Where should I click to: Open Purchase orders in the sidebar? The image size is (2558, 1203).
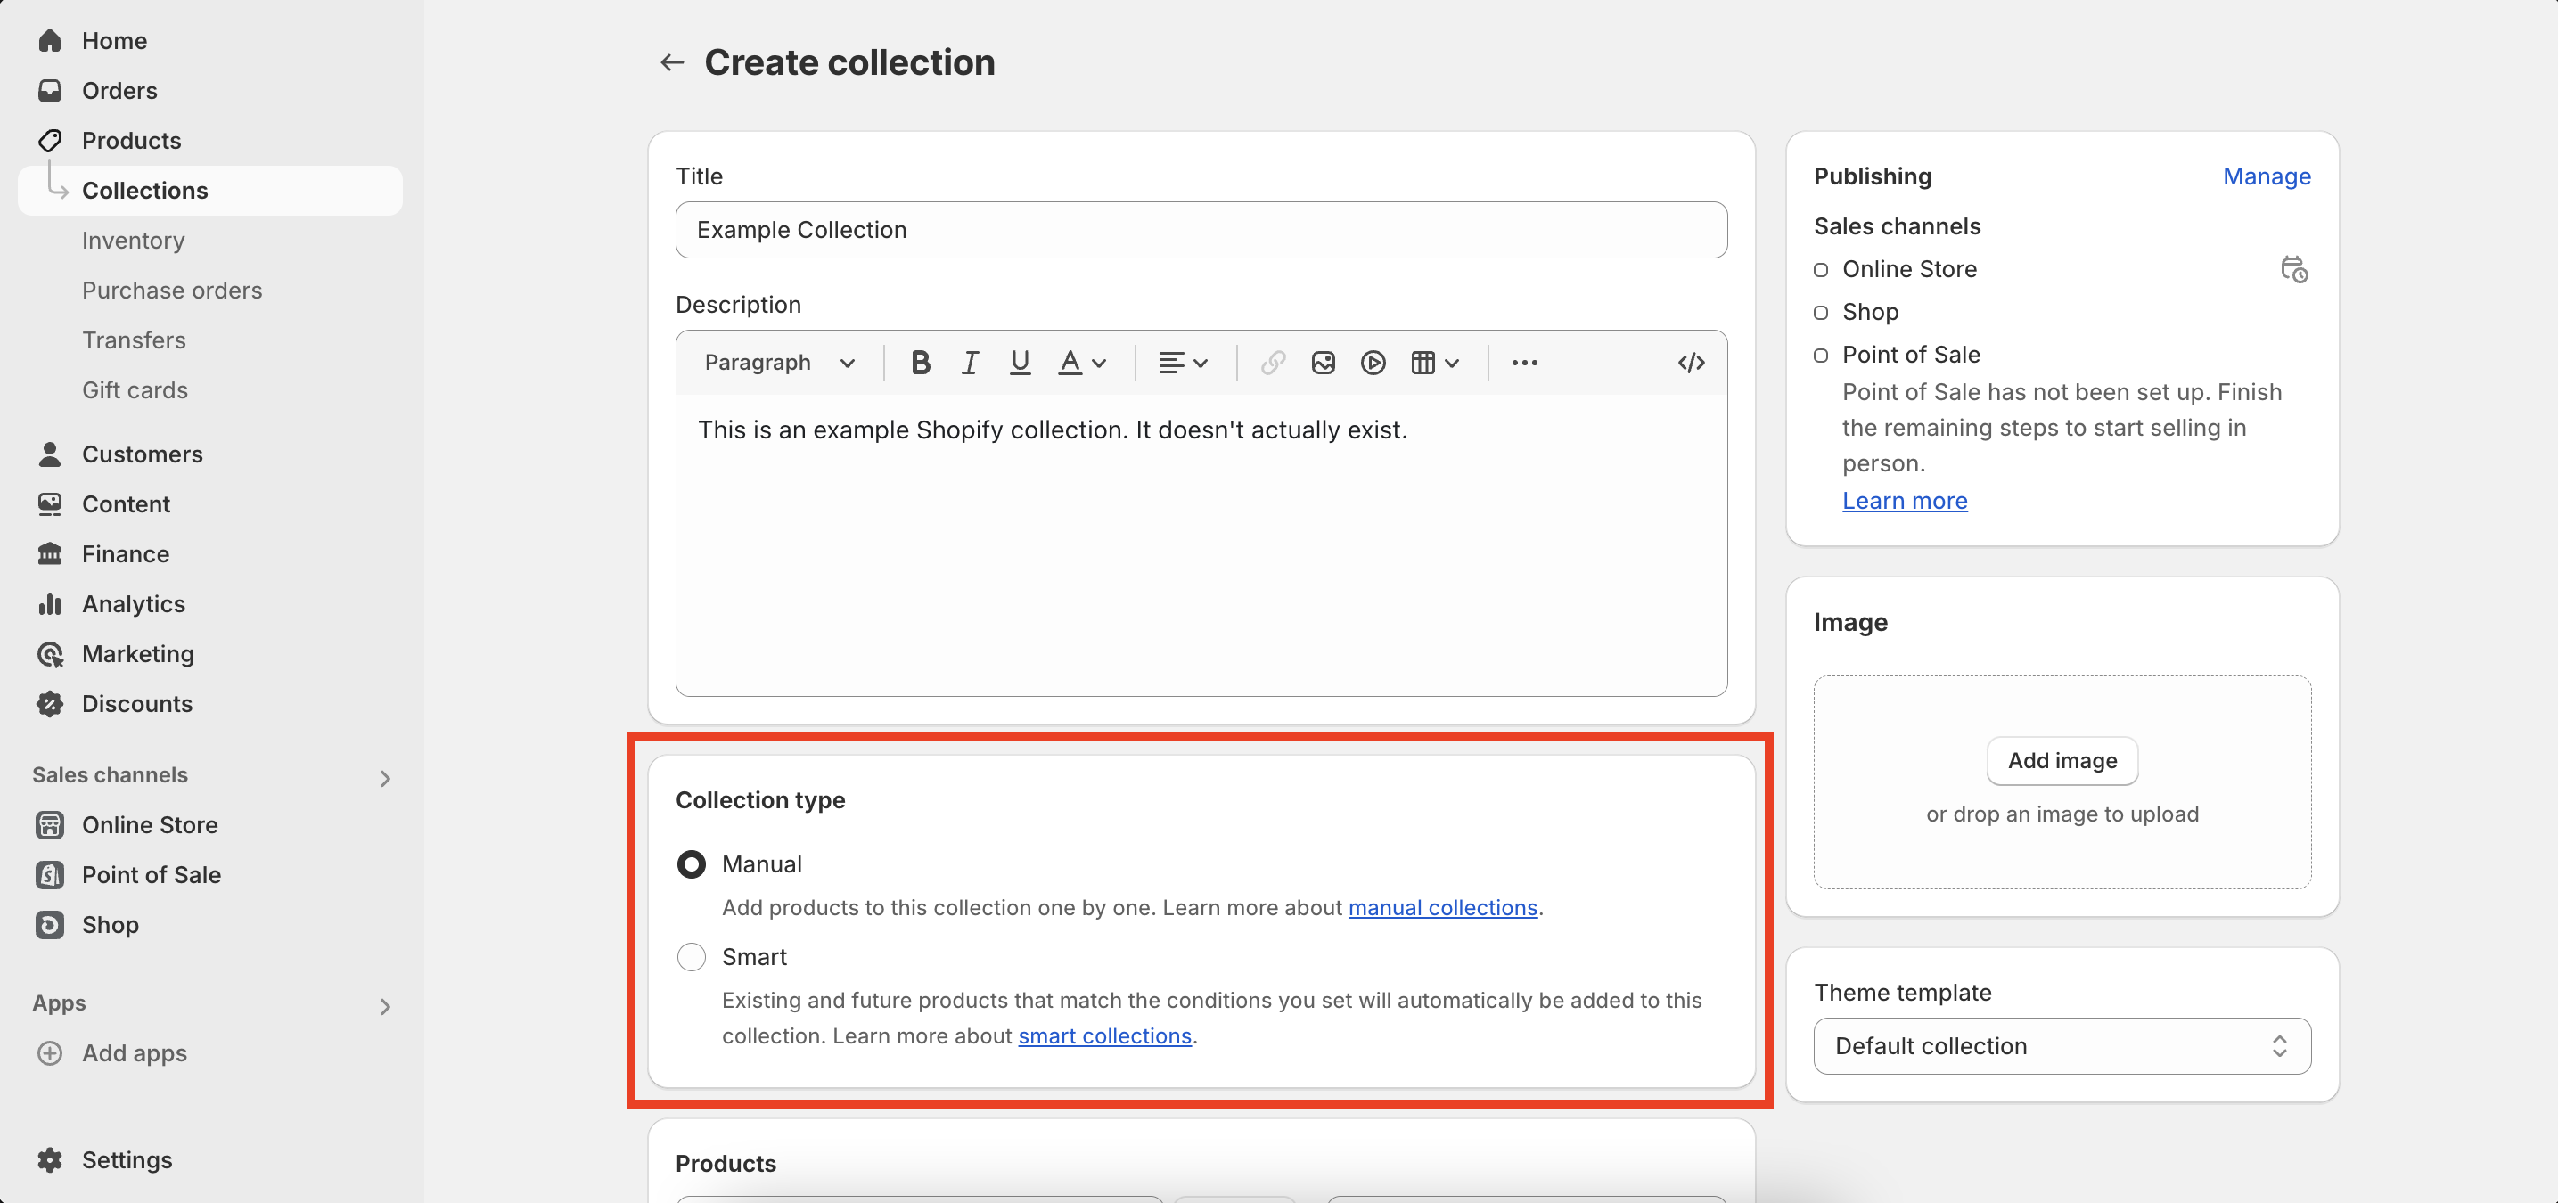coord(172,290)
